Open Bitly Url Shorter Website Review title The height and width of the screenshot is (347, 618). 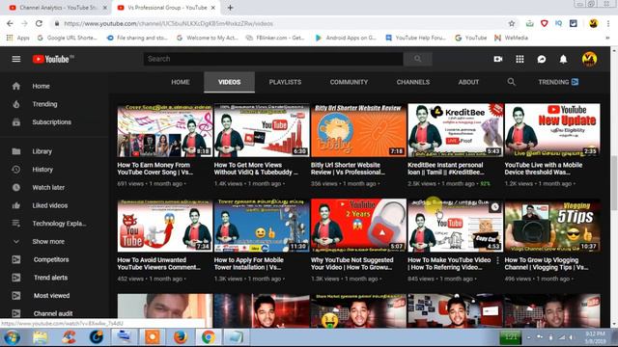coord(348,169)
